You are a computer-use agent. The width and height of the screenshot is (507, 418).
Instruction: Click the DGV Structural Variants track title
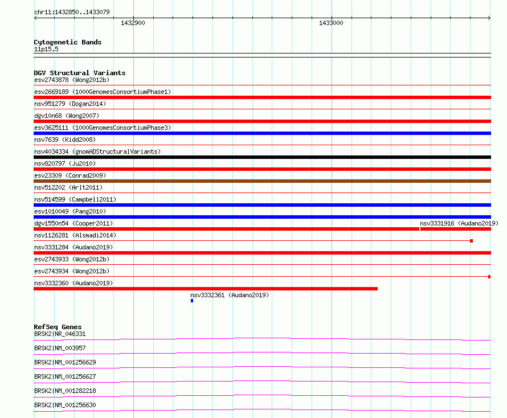(80, 73)
